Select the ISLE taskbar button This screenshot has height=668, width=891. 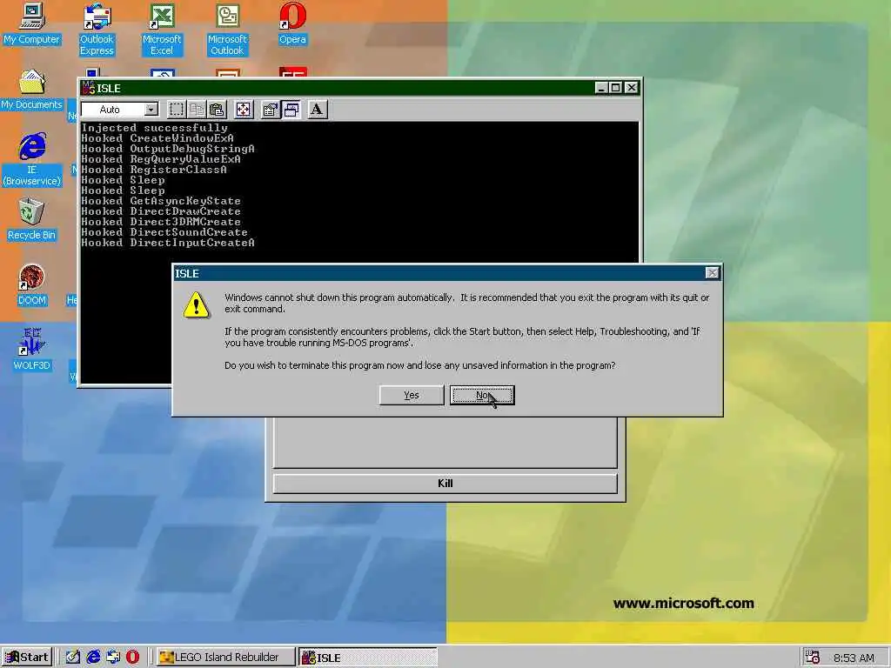point(368,658)
